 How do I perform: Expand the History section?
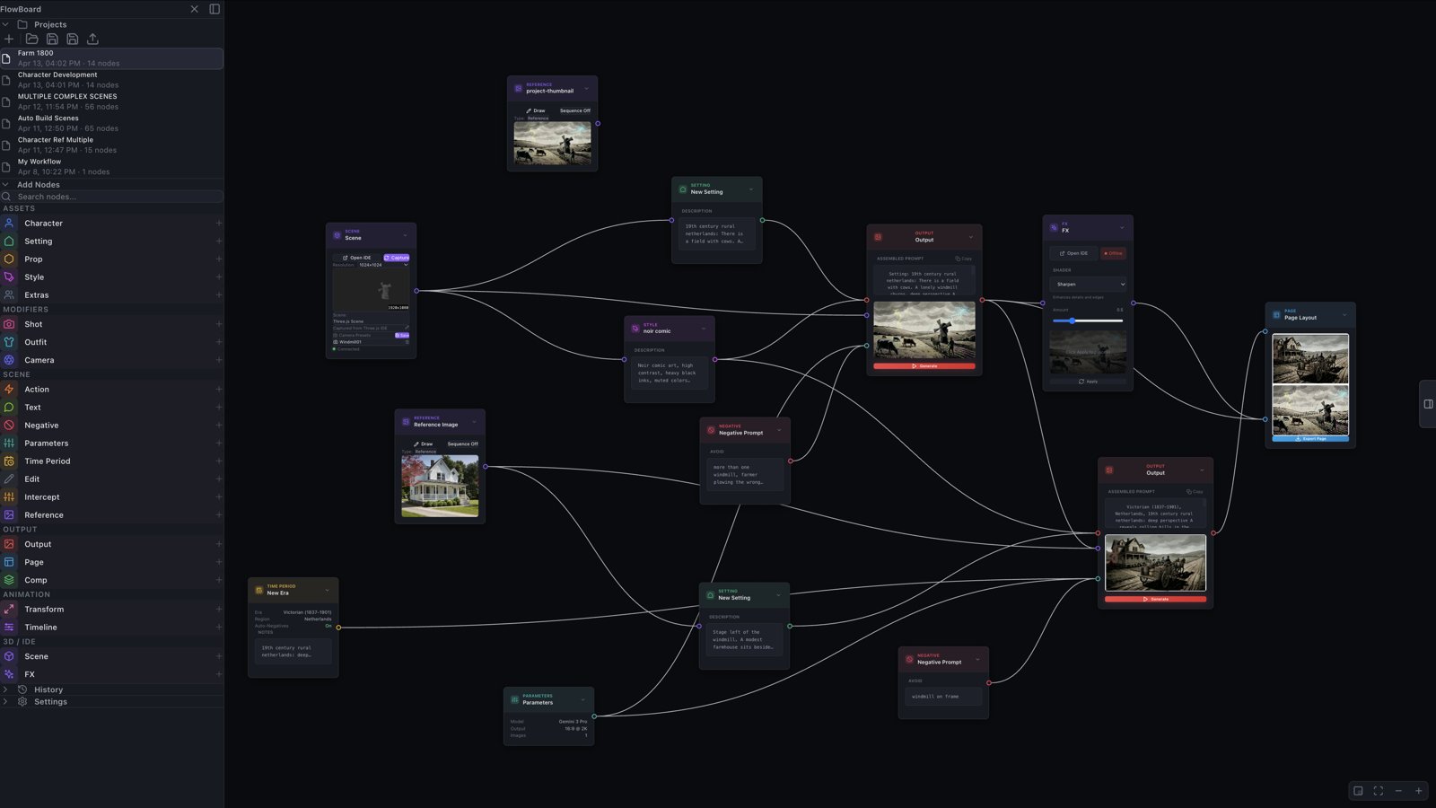point(5,689)
